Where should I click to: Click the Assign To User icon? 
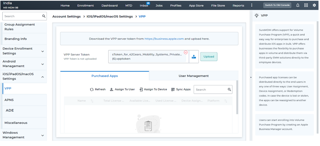[x=112, y=90]
